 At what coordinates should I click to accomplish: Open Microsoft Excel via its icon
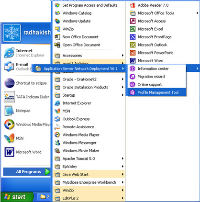point(133,29)
